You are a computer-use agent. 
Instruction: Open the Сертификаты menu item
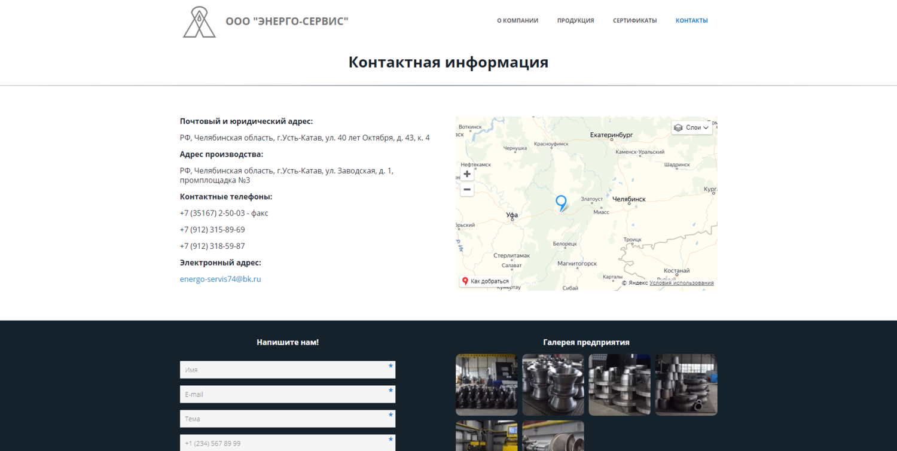(x=634, y=20)
